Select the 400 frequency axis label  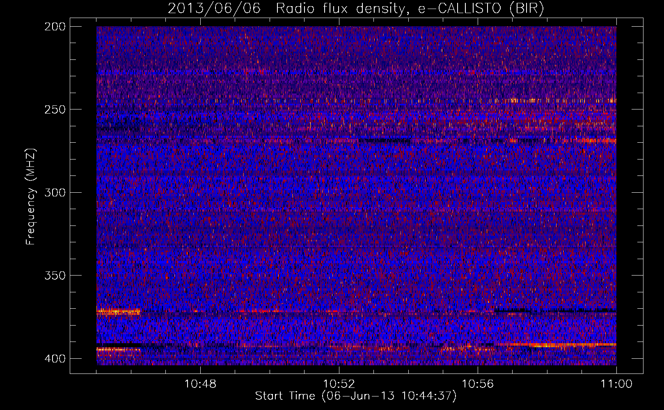coord(55,359)
